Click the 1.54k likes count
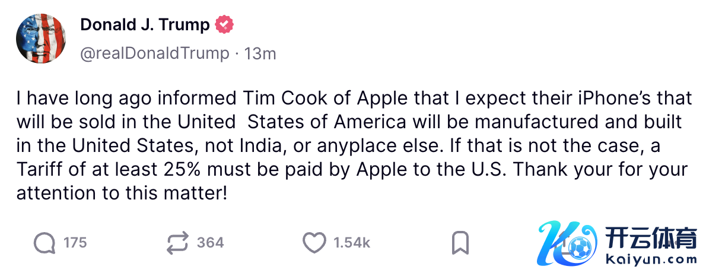The height and width of the screenshot is (279, 706). [352, 243]
